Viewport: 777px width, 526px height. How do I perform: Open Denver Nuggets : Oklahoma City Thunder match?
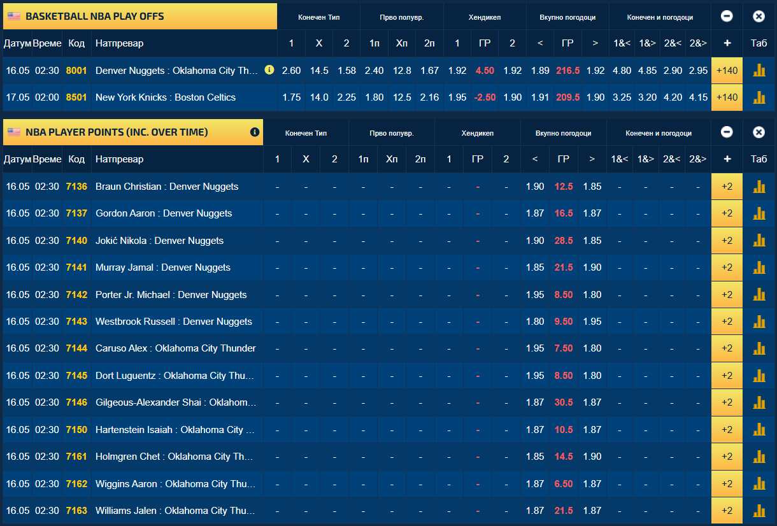(x=176, y=71)
